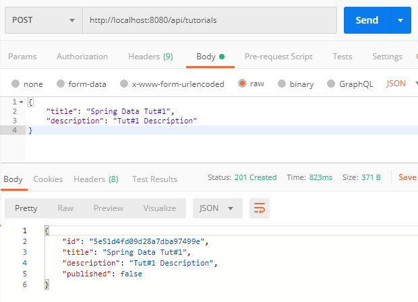
Task: Select the binary radio option
Action: coord(282,84)
